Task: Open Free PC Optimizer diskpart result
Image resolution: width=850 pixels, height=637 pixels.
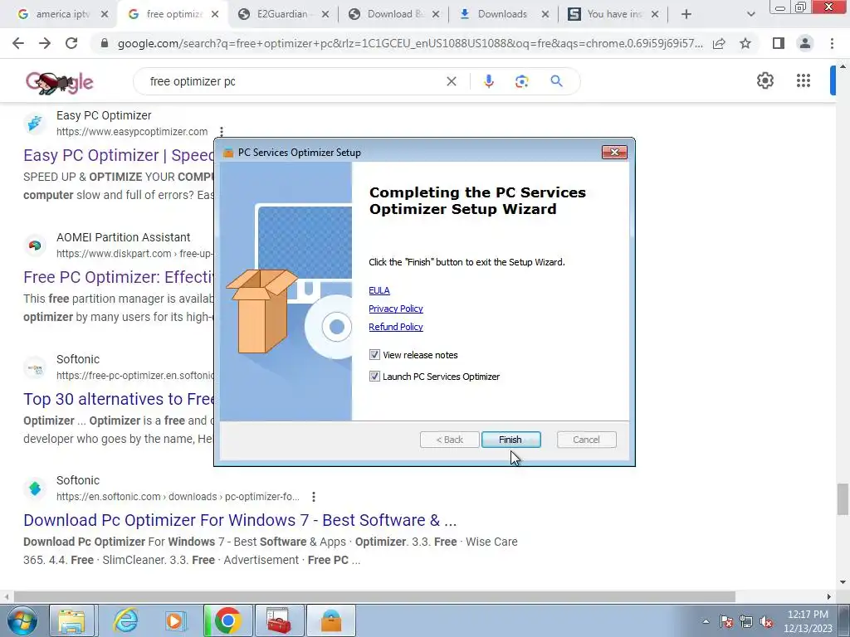Action: click(119, 277)
